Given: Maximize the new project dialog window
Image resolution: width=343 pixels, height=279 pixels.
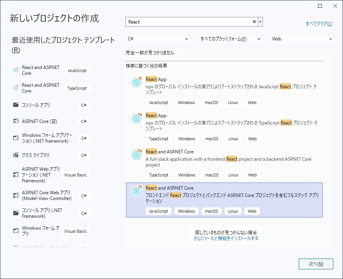Looking at the screenshot, I should (320, 6).
